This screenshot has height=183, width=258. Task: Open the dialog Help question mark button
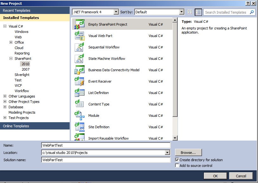pos(248,3)
